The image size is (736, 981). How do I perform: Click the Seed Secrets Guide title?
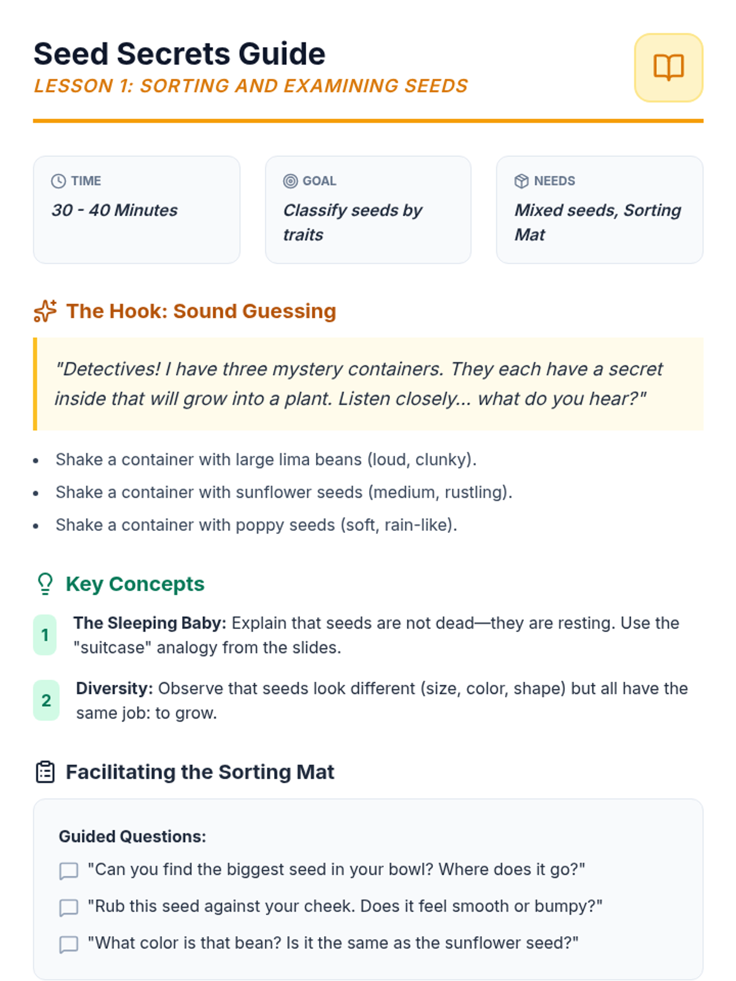pos(179,54)
